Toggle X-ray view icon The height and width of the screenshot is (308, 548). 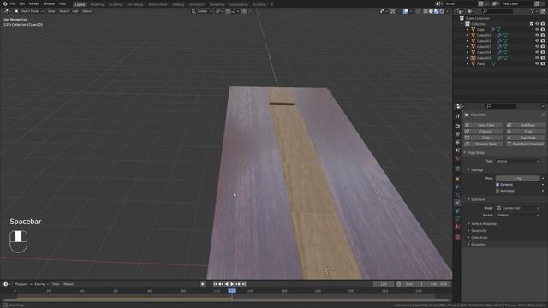point(419,11)
